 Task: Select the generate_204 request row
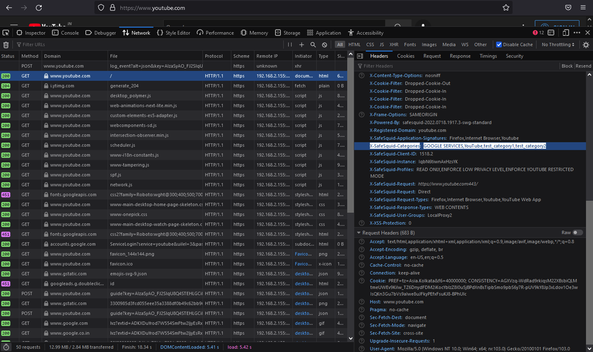(x=124, y=86)
